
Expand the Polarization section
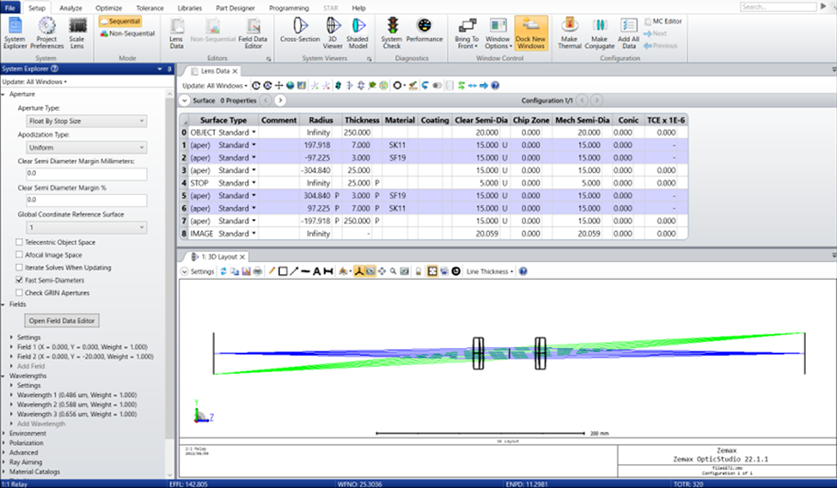point(26,442)
